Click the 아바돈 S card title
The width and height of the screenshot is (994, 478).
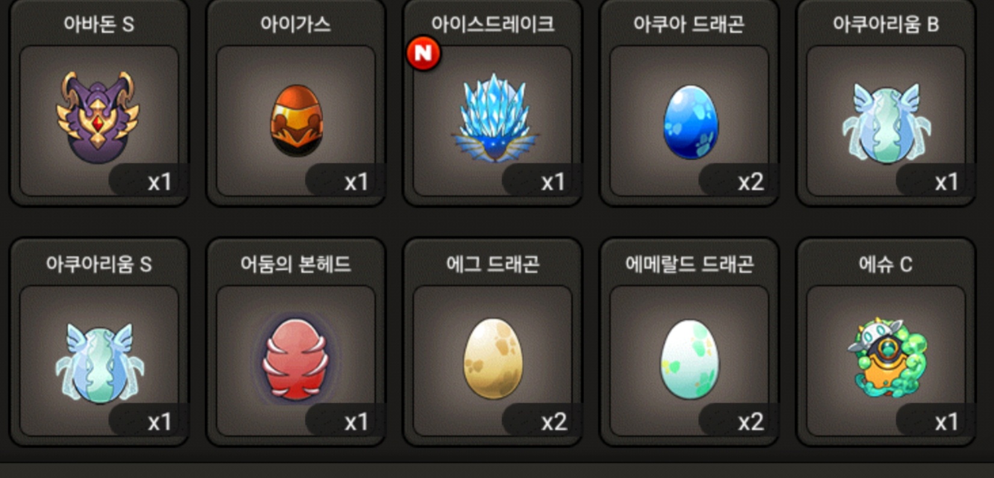pyautogui.click(x=99, y=24)
